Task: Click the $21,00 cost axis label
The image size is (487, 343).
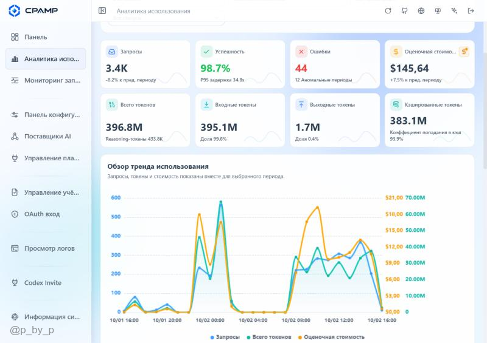Action: 394,198
